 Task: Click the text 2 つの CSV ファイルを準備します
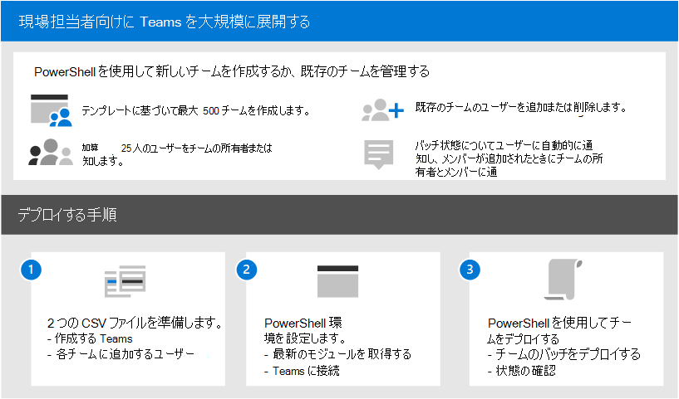coord(135,323)
